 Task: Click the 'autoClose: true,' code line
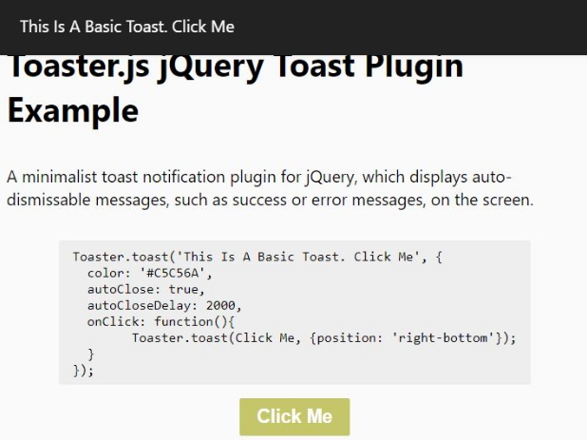[146, 289]
